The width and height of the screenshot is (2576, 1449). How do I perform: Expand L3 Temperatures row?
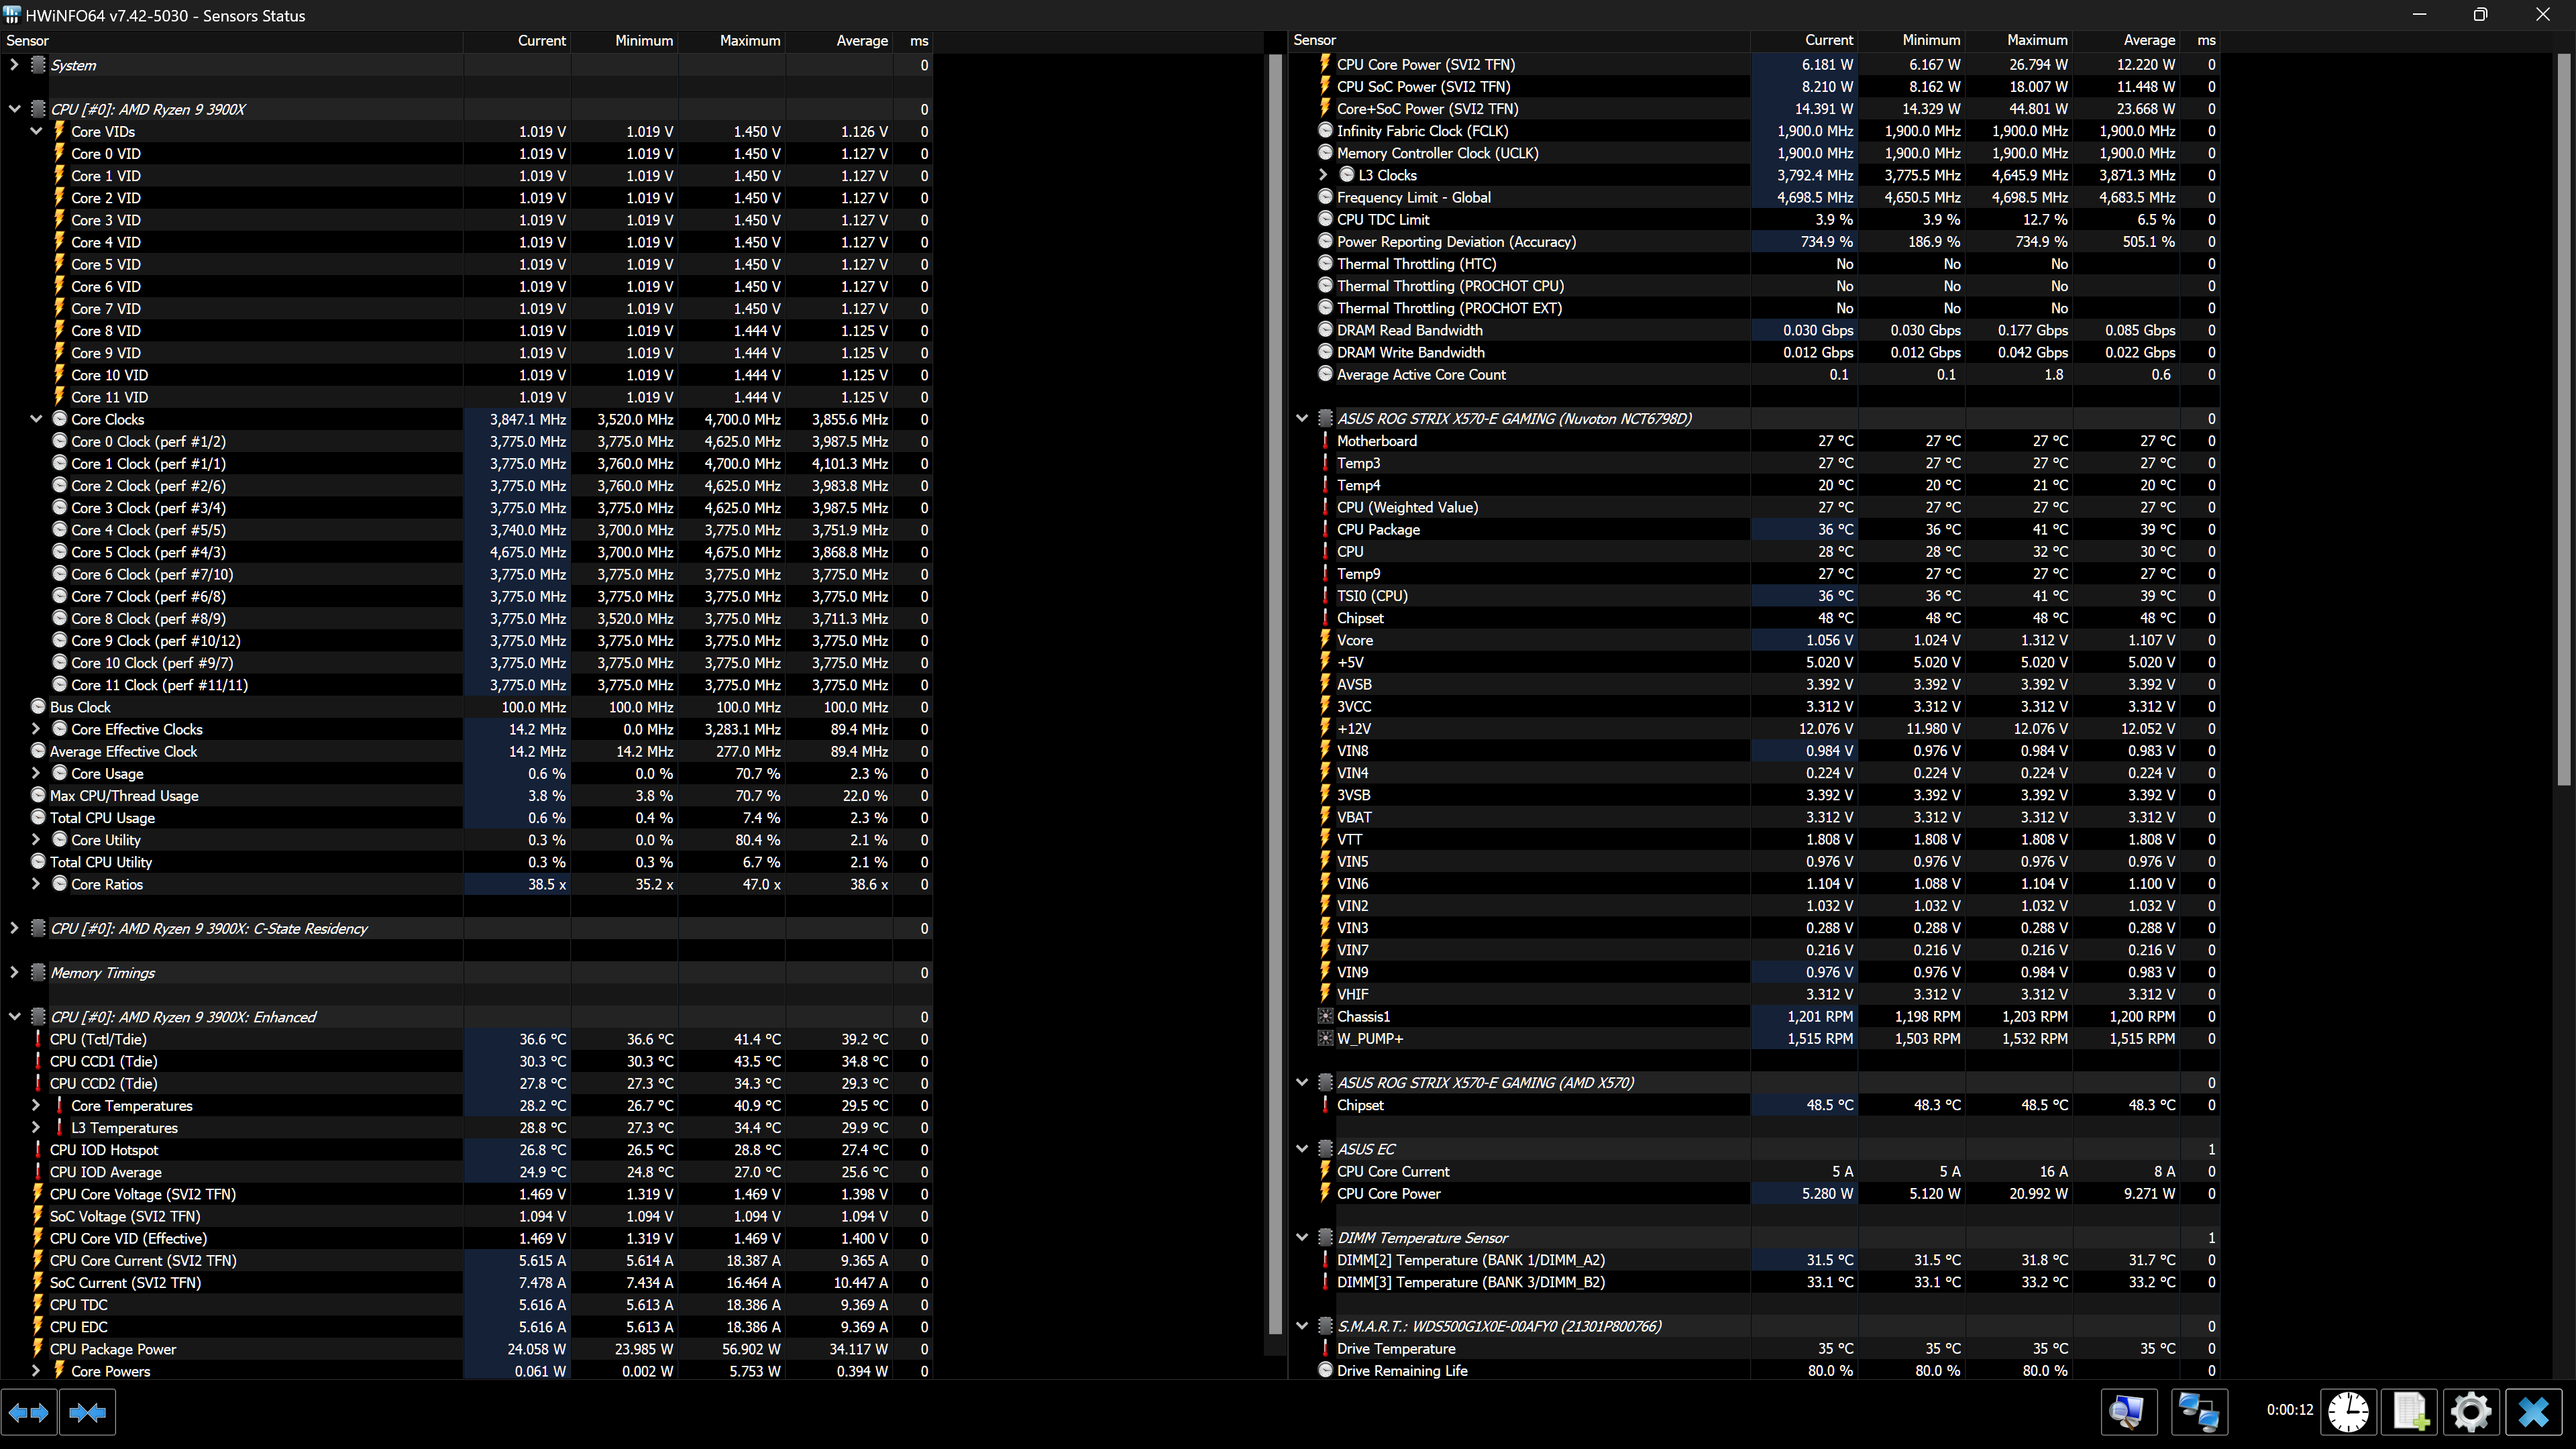coord(36,1127)
